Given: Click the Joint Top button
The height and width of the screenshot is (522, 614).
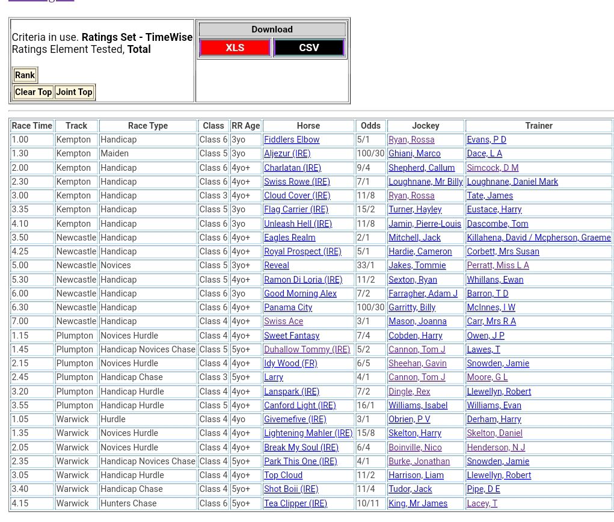Looking at the screenshot, I should [x=74, y=92].
